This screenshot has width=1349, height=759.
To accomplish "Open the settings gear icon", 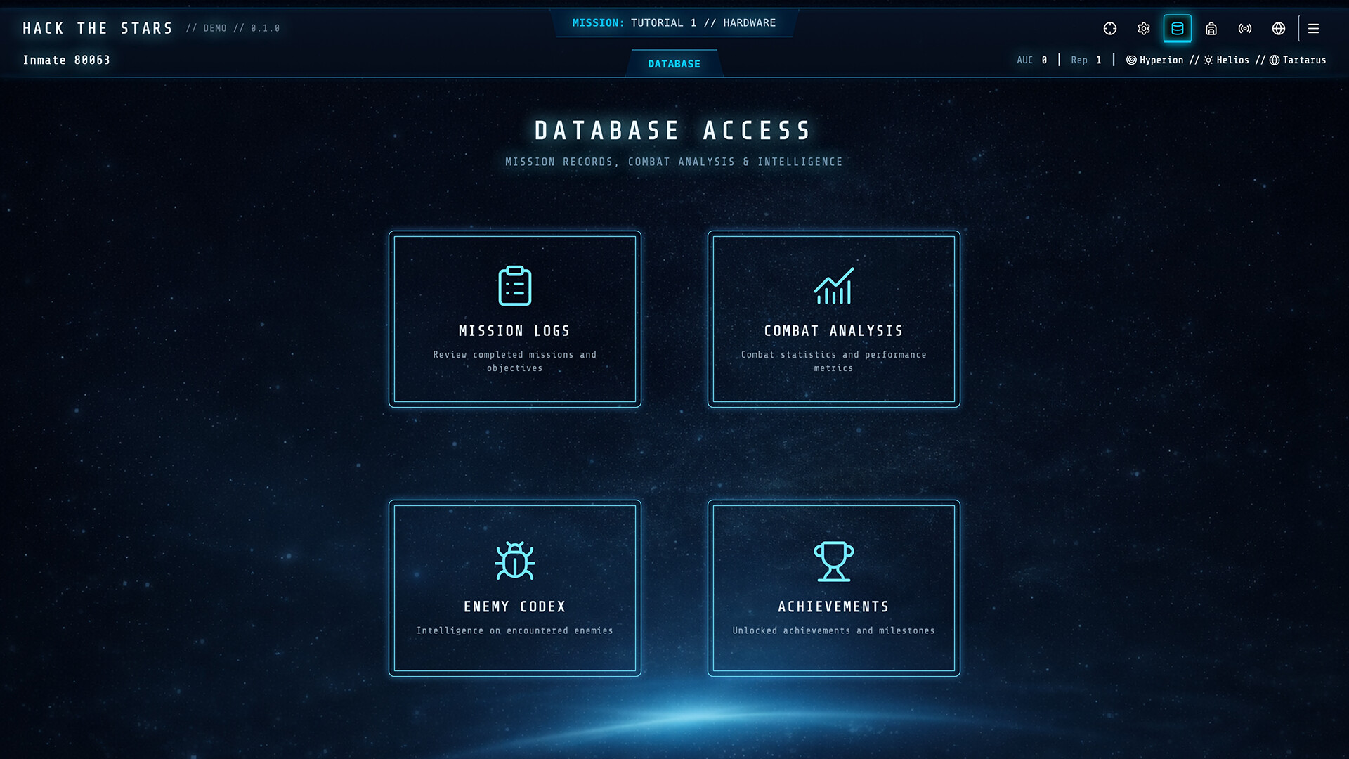I will click(1143, 29).
